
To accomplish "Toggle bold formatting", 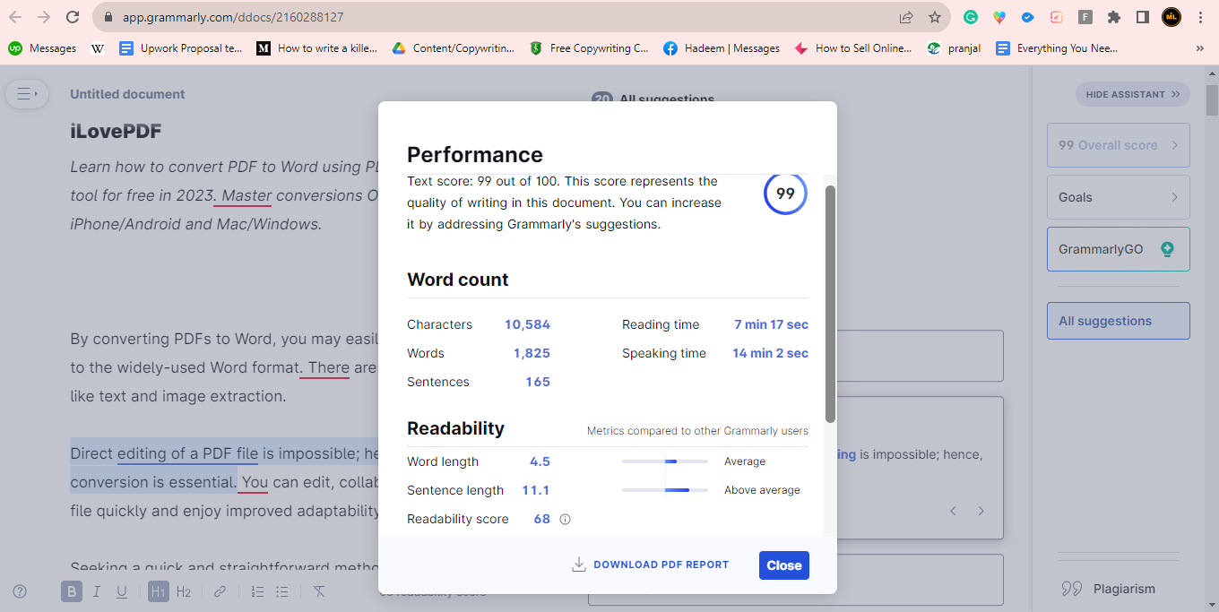I will tap(72, 591).
